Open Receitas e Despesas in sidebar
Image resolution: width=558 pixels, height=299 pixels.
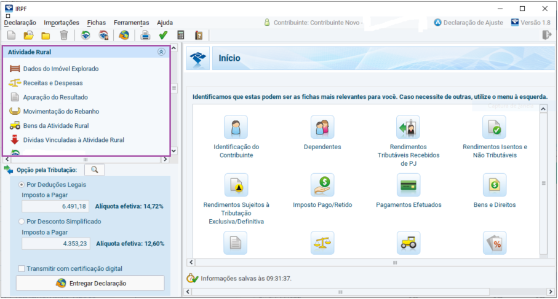(53, 83)
